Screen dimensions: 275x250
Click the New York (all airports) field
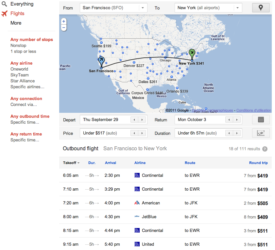pyautogui.click(x=208, y=8)
